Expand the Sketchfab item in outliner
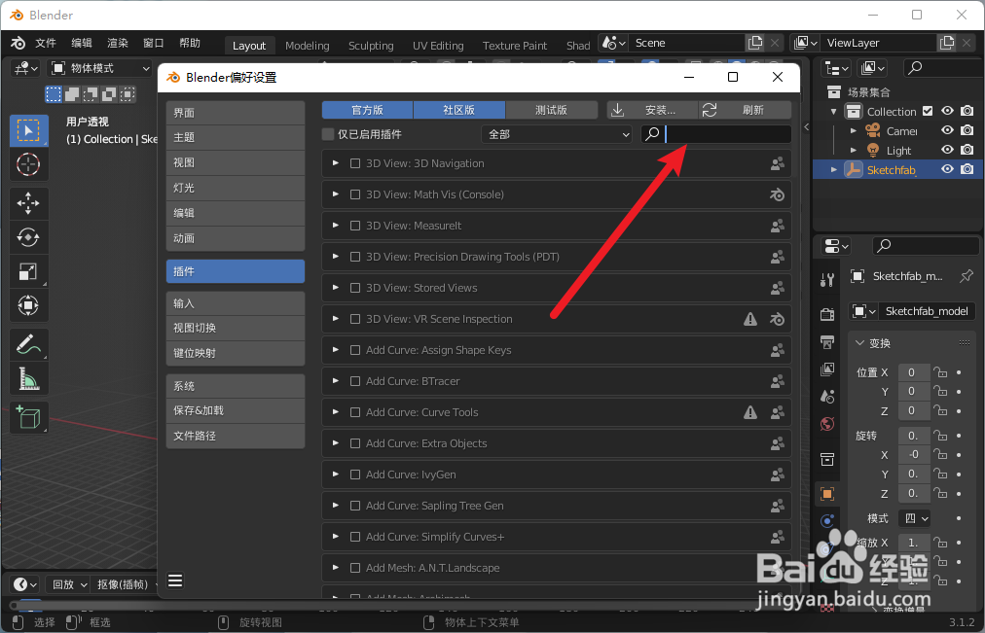985x633 pixels. [834, 169]
